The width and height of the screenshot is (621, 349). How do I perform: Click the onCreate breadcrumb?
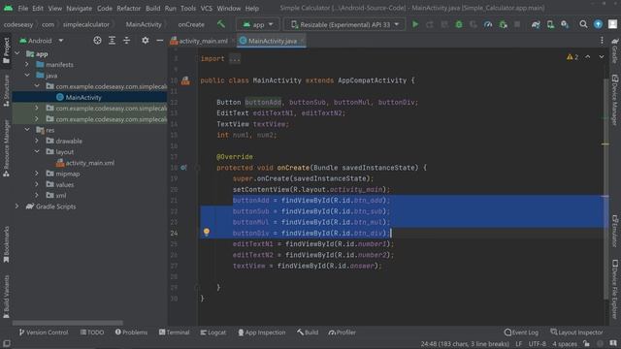(191, 24)
